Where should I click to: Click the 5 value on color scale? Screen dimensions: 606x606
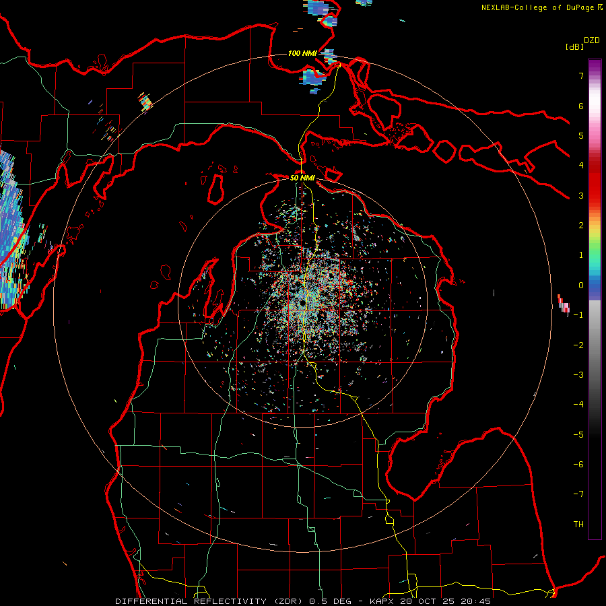[x=581, y=135]
